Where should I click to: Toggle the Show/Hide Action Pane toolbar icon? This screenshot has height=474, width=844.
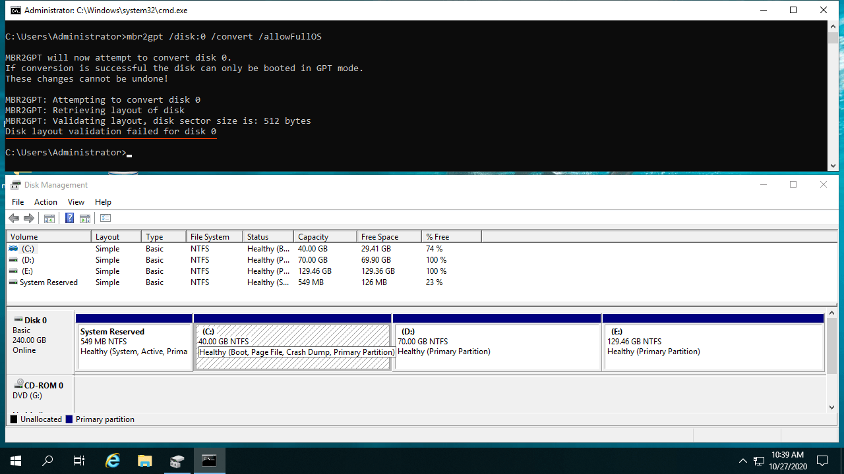pos(84,219)
